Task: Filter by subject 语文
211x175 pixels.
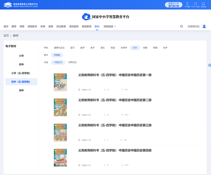Action: pos(72,48)
